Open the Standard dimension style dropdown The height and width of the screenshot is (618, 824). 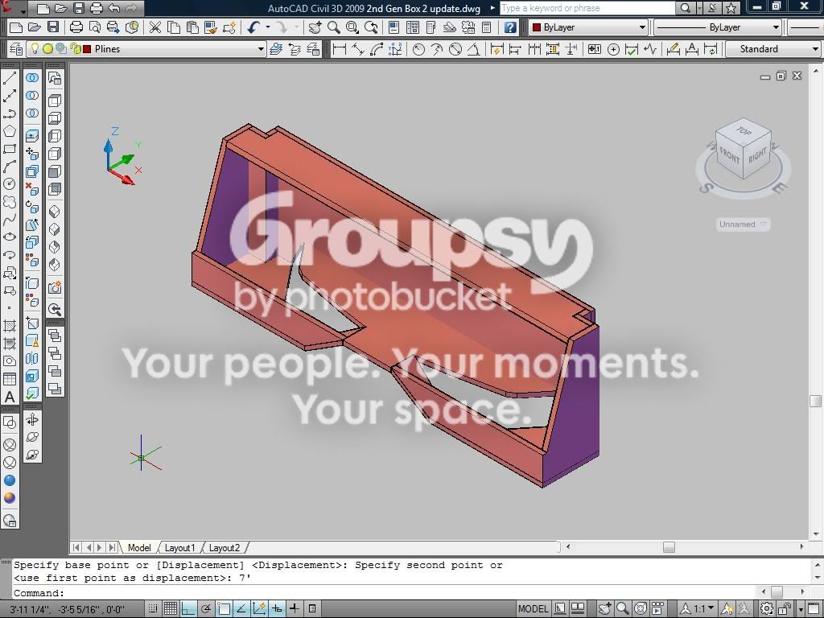(x=815, y=49)
